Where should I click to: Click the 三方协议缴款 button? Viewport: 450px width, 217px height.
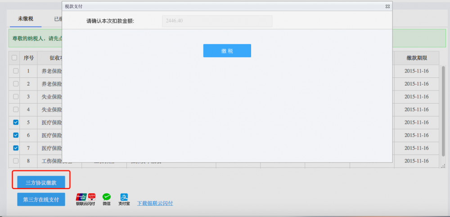click(x=41, y=181)
